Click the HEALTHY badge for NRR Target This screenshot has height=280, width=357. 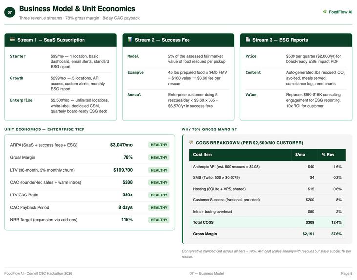pos(159,220)
